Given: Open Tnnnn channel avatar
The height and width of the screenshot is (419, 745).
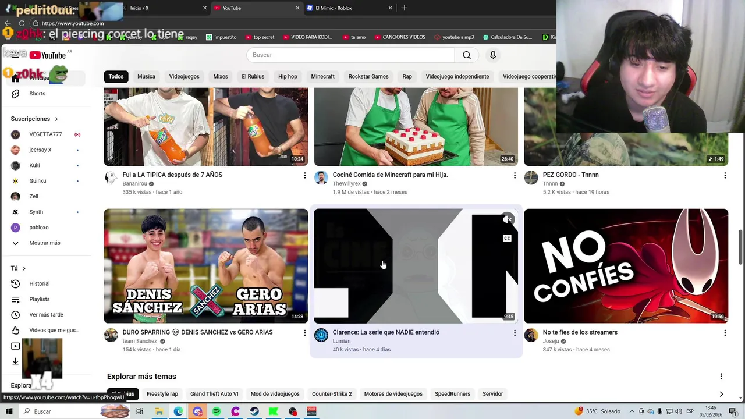Looking at the screenshot, I should click(531, 178).
